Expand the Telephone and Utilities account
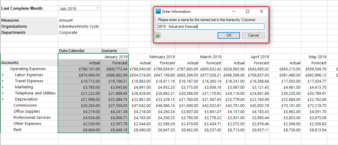This screenshot has width=338, height=145. [2, 93]
